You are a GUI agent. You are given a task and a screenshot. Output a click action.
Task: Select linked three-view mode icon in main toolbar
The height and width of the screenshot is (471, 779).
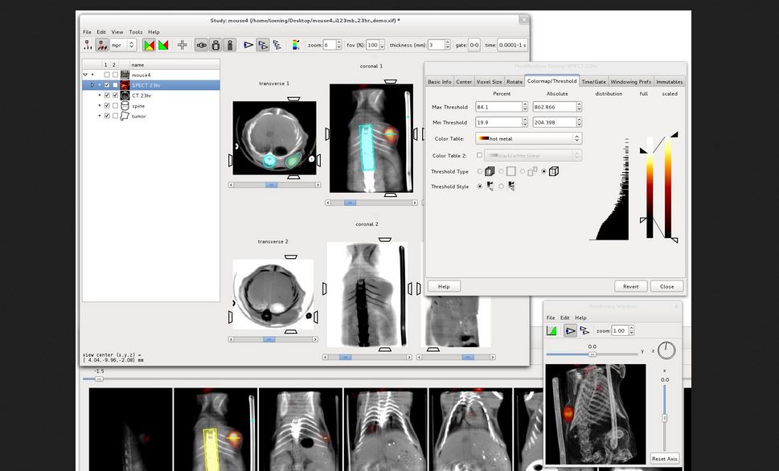point(277,45)
